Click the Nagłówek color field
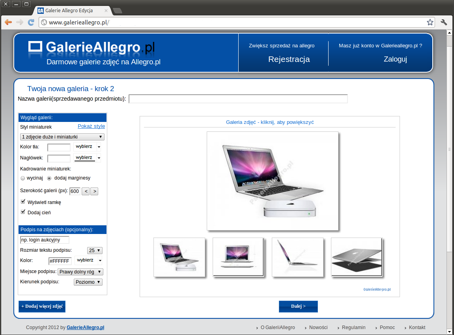 pyautogui.click(x=59, y=158)
